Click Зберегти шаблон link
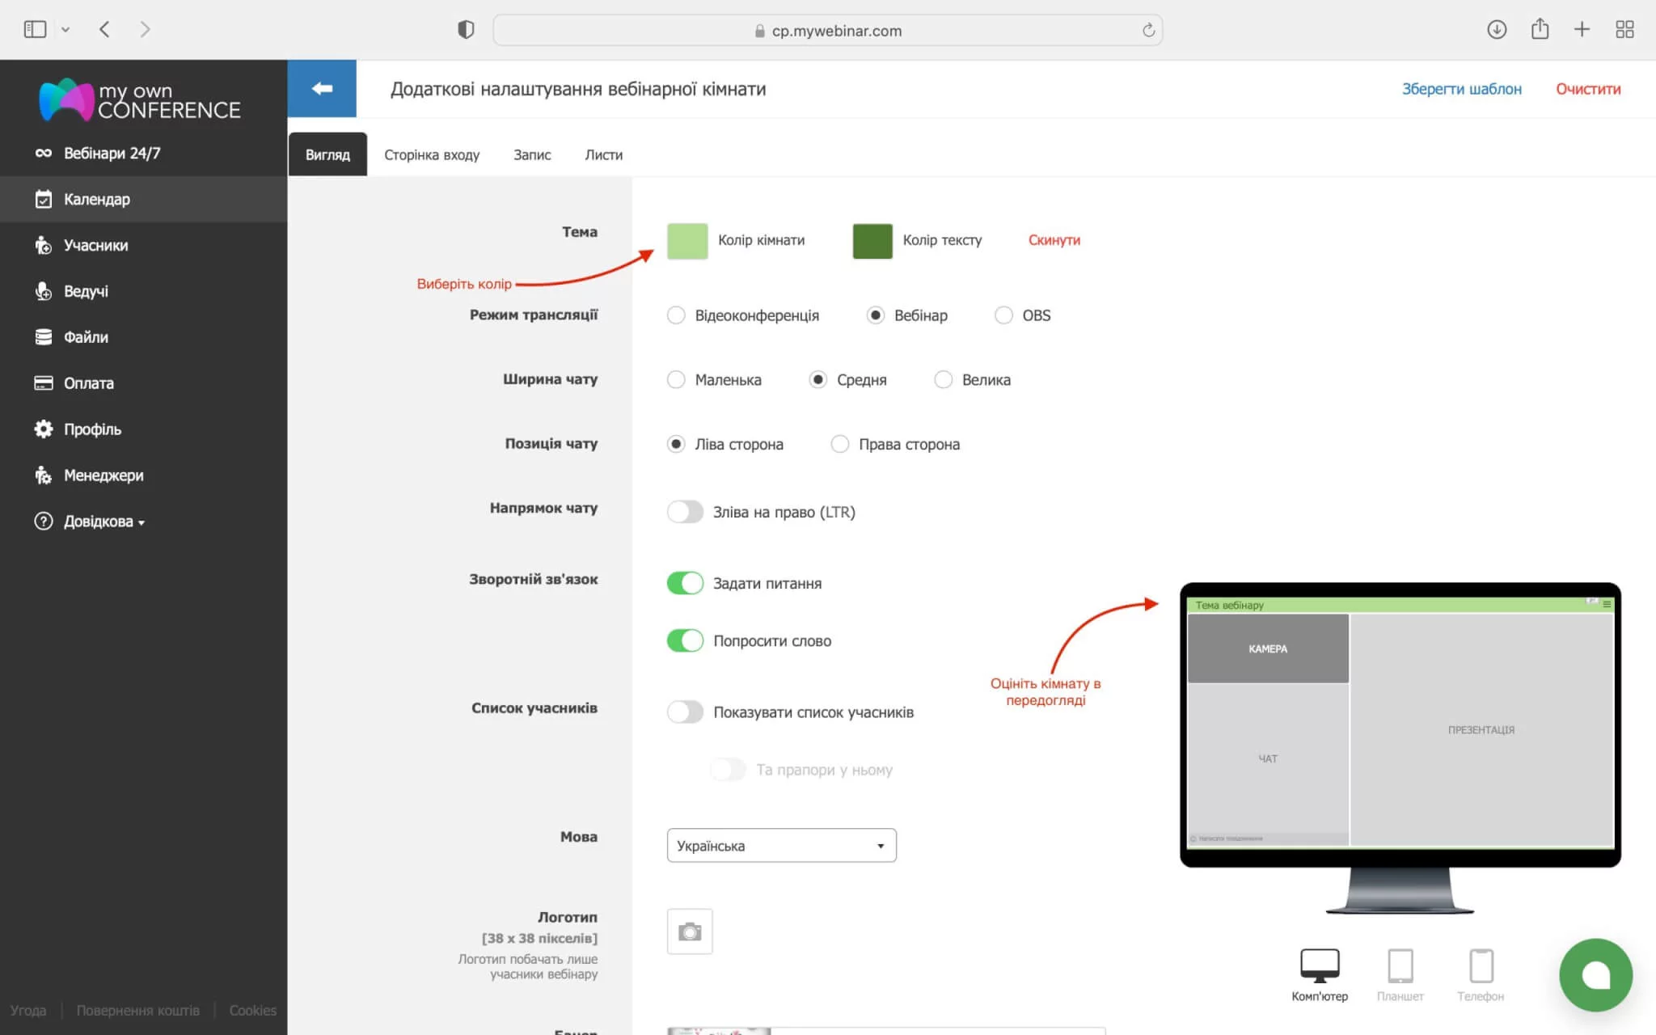The width and height of the screenshot is (1656, 1035). (x=1461, y=89)
